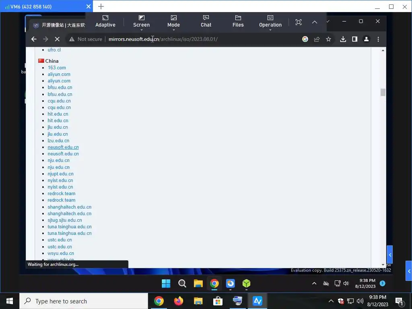Viewport: 412px width, 309px height.
Task: Click the address bar URL
Action: 163,39
